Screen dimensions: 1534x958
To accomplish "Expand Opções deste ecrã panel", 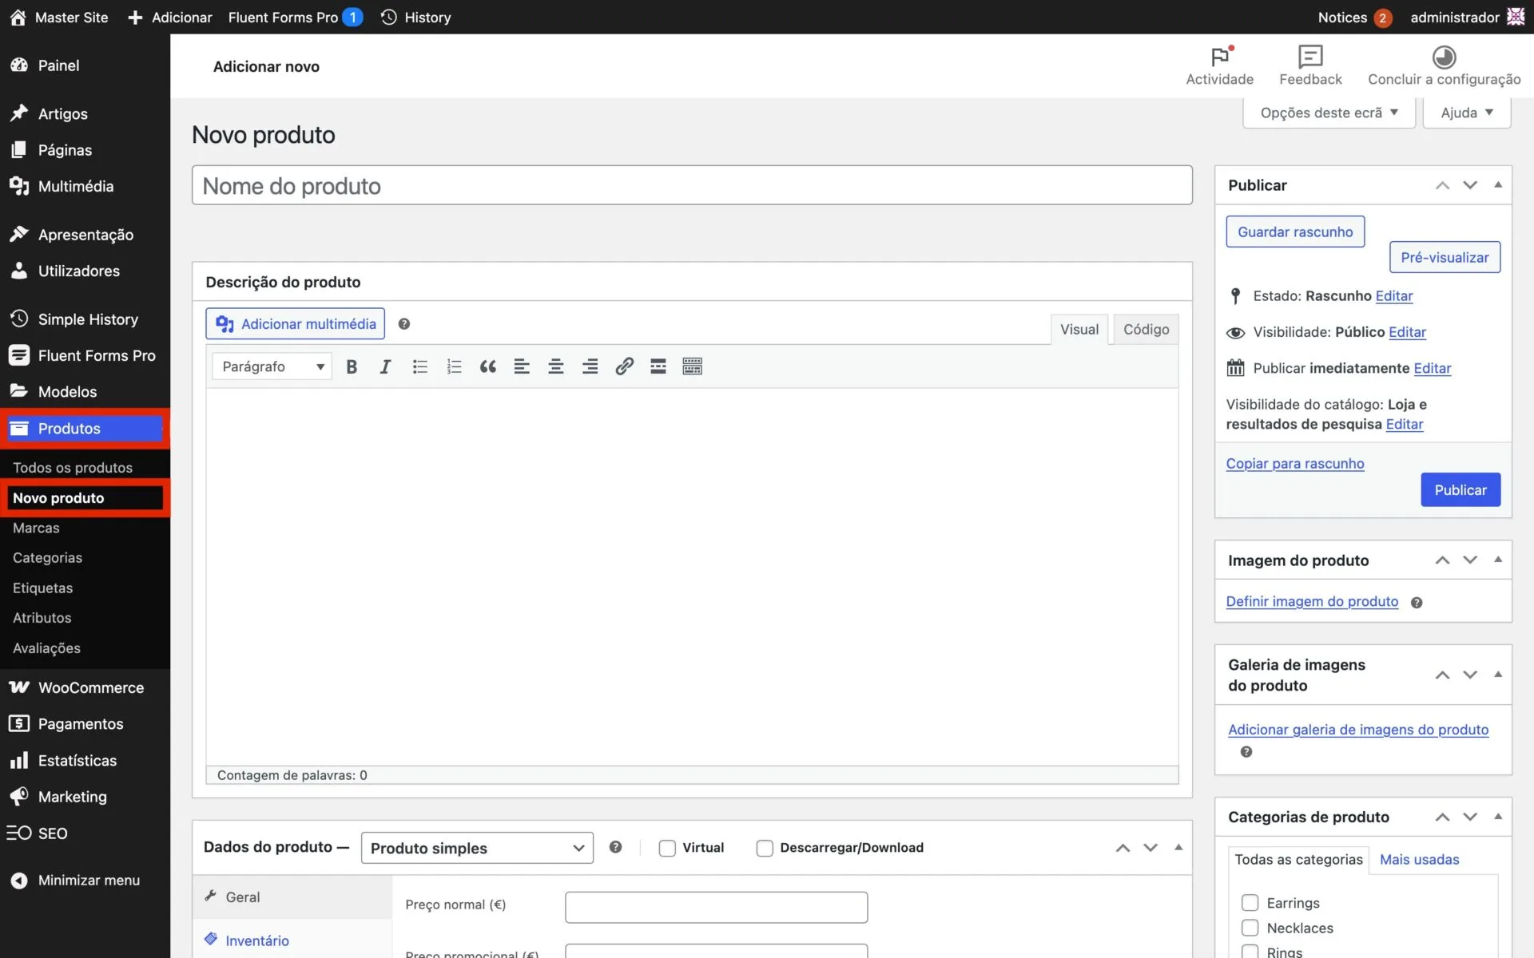I will tap(1329, 113).
